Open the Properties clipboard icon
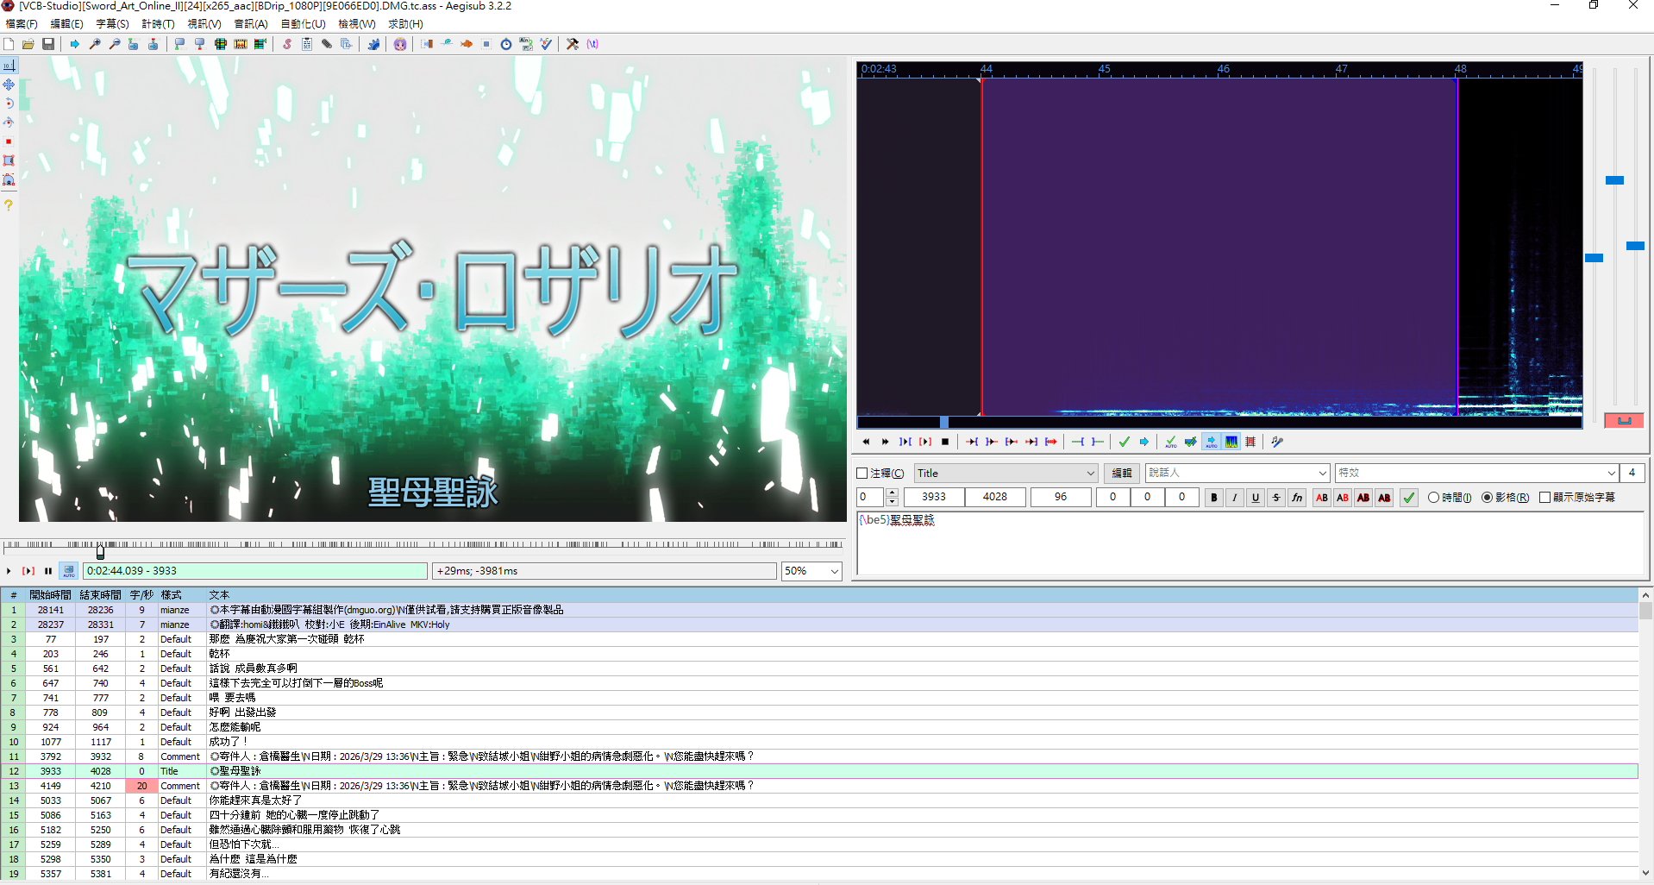 click(x=307, y=44)
